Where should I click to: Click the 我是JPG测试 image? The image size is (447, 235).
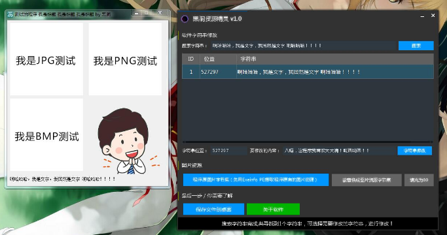point(46,59)
